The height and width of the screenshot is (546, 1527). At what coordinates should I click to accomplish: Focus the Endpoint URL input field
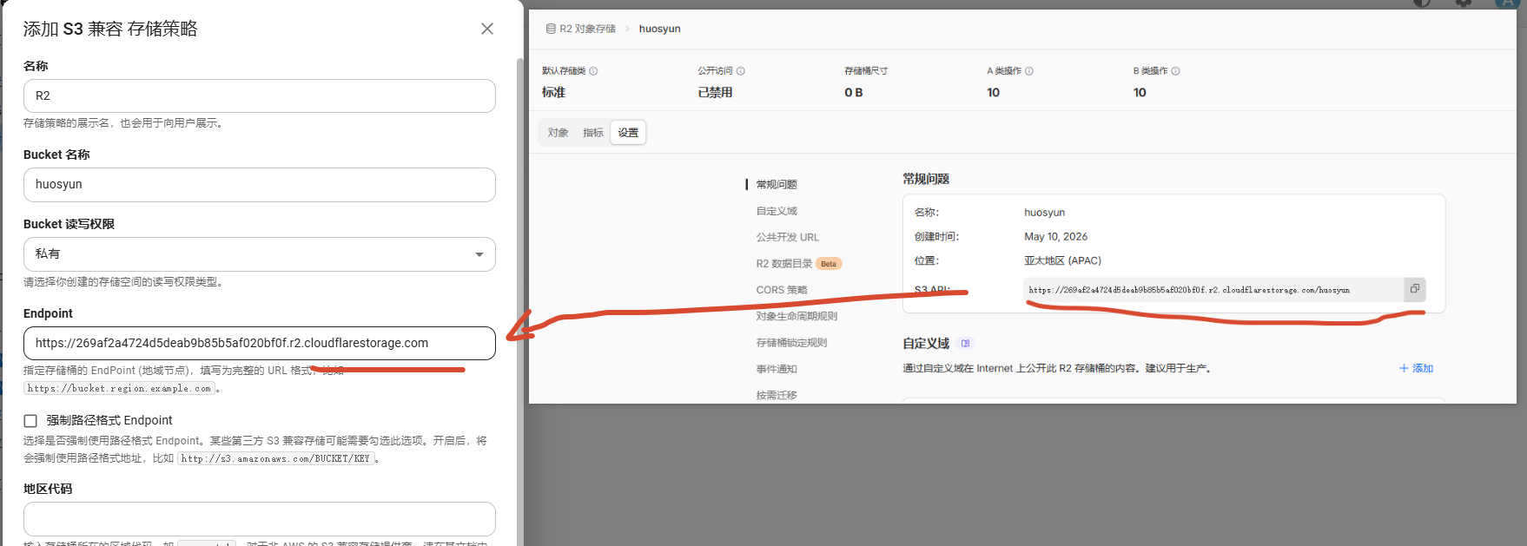pos(260,343)
